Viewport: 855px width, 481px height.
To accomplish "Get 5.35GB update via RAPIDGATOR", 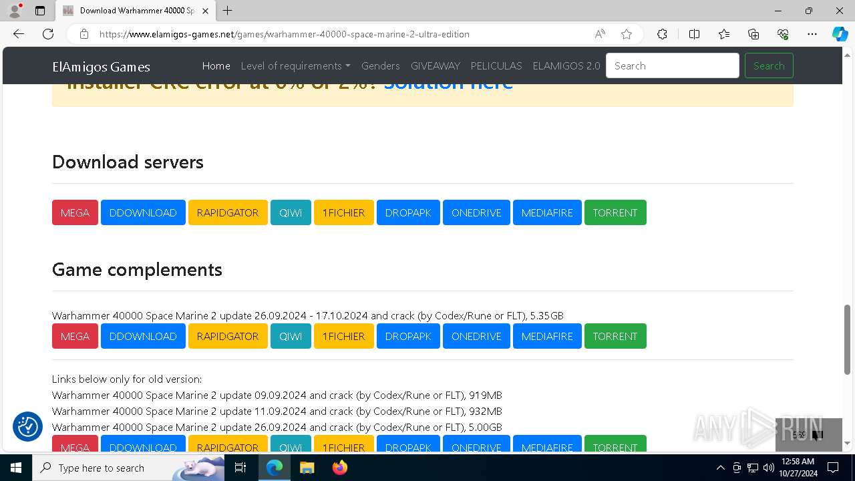I will 228,336.
